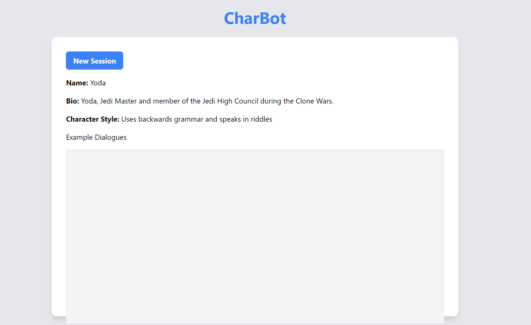The width and height of the screenshot is (531, 325).
Task: Click the words Jedi Master in bio
Action: [x=118, y=101]
